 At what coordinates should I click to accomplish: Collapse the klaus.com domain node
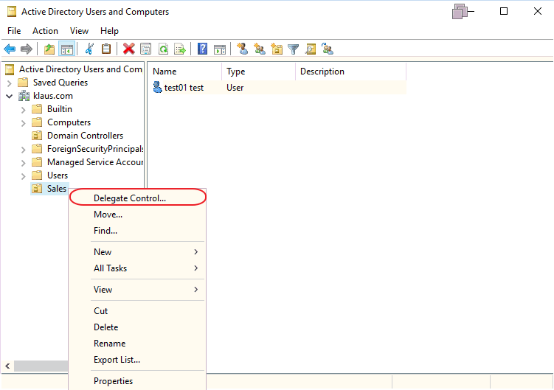[x=10, y=96]
